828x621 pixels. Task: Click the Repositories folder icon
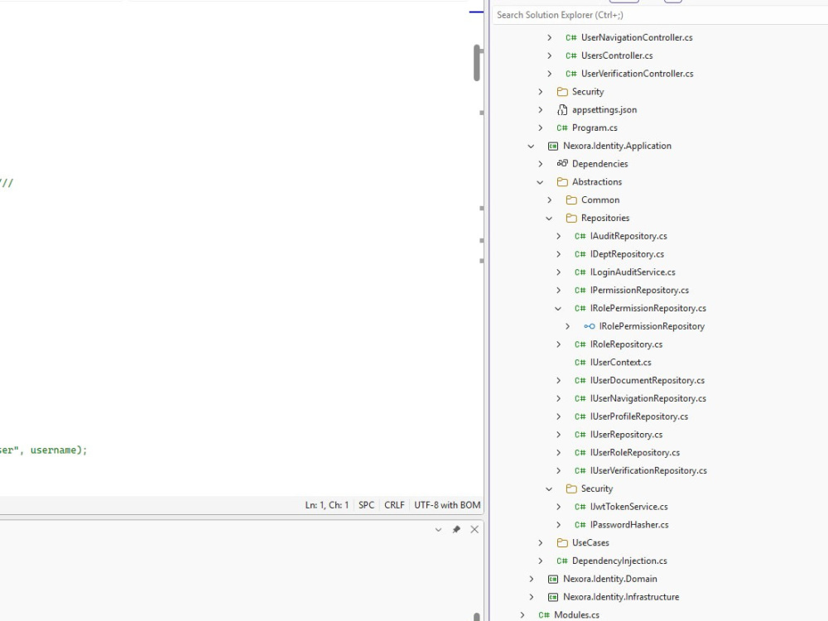(x=571, y=218)
